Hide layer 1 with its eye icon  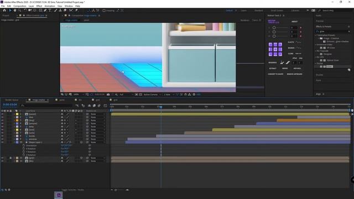pos(2,114)
